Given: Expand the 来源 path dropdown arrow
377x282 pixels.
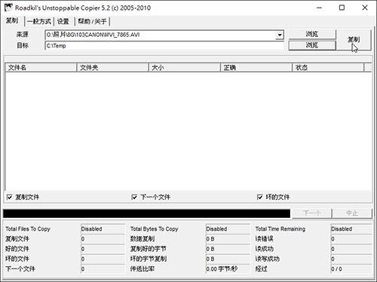Looking at the screenshot, I should click(x=280, y=35).
